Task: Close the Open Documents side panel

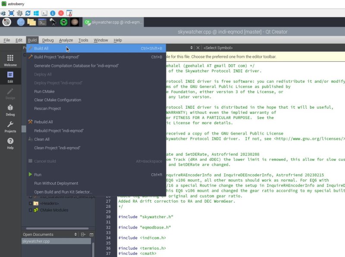Action: [x=91, y=235]
